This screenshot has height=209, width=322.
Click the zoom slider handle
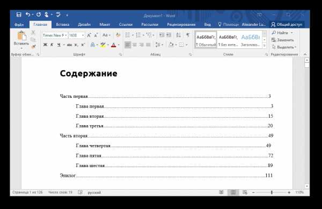pos(272,192)
